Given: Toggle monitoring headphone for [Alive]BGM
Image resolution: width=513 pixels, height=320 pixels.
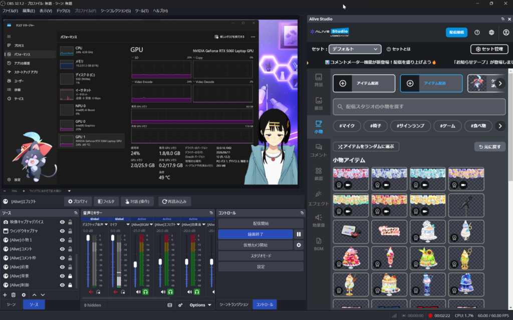Looking at the screenshot, I should click(146, 292).
